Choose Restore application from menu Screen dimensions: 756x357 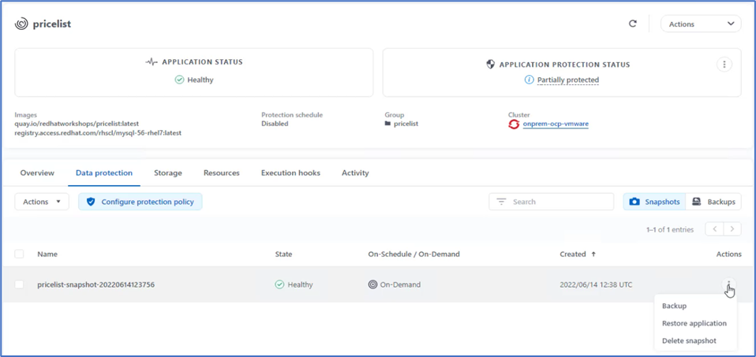(694, 323)
